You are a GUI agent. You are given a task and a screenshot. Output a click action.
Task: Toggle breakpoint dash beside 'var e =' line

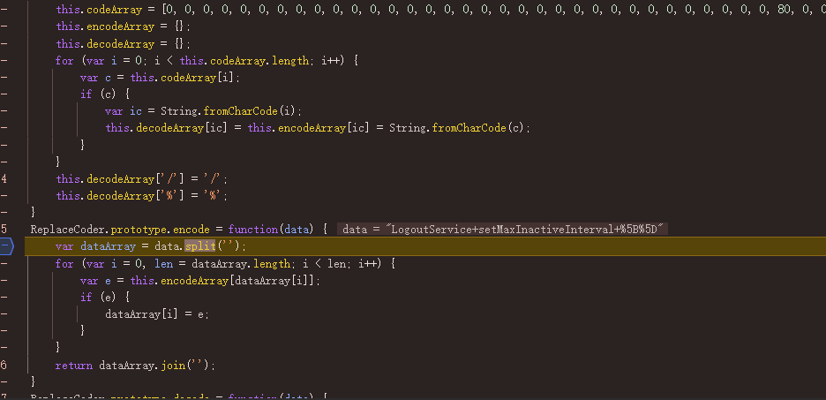click(x=5, y=280)
